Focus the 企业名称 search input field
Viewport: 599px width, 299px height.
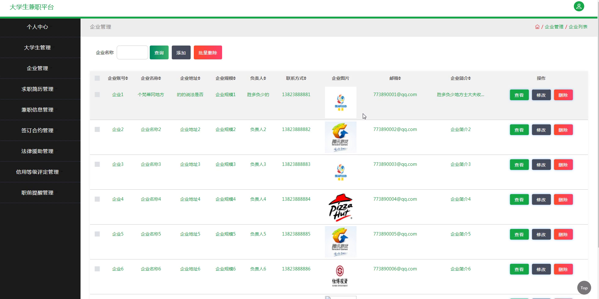coord(132,52)
